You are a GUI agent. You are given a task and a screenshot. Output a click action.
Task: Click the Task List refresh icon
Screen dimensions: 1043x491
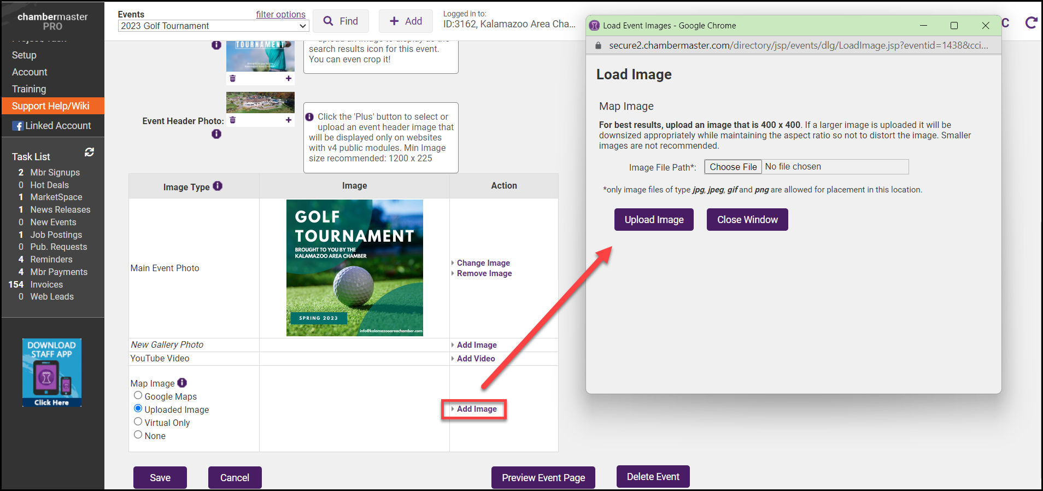click(90, 152)
